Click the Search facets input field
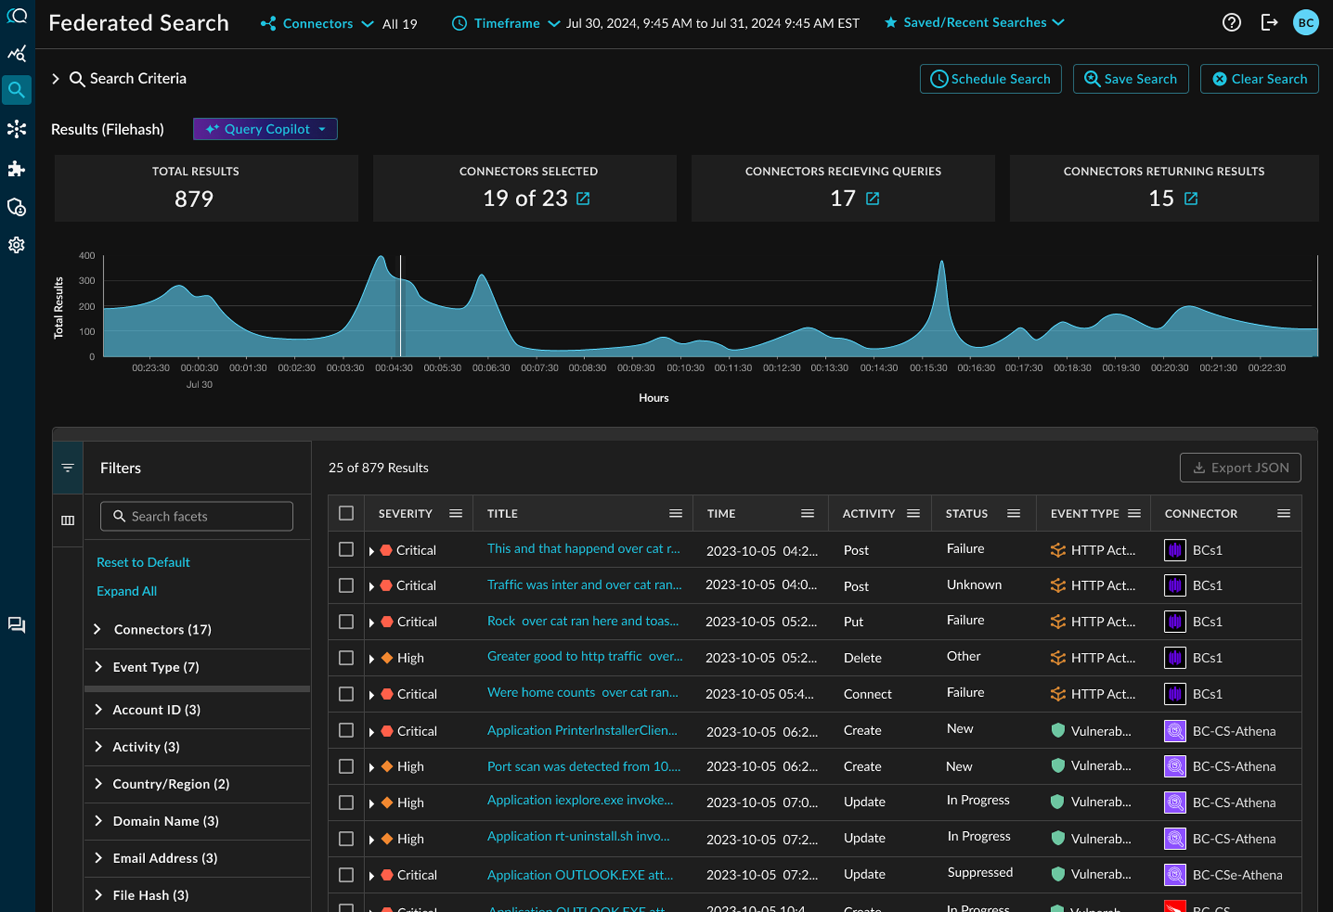 click(x=197, y=516)
